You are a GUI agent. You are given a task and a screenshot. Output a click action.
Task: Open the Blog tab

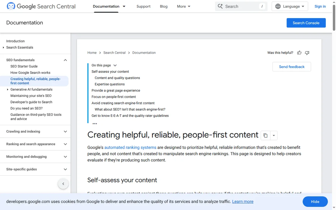click(164, 6)
